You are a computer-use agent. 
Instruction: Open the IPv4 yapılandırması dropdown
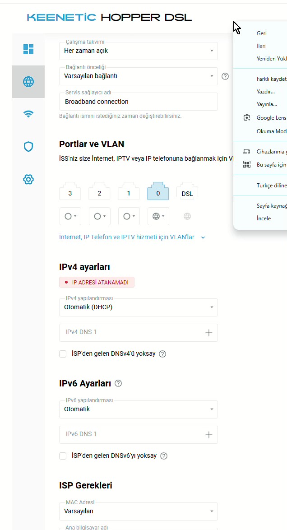[x=139, y=307]
